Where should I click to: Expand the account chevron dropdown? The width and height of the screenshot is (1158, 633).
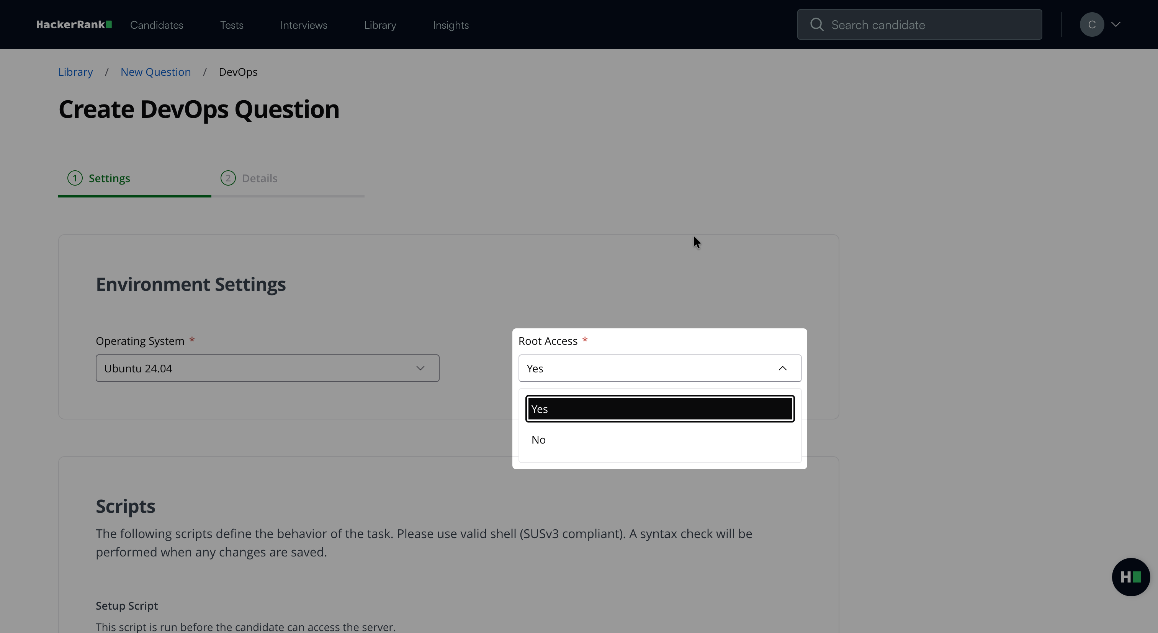(x=1116, y=25)
